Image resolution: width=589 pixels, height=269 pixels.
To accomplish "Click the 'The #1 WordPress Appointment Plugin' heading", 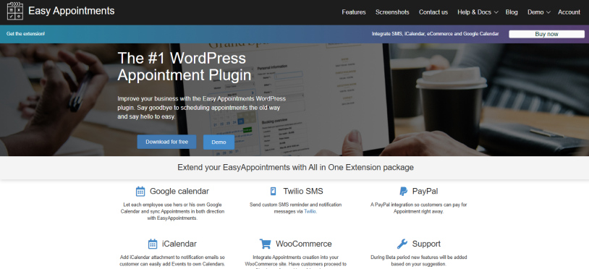I will (185, 67).
